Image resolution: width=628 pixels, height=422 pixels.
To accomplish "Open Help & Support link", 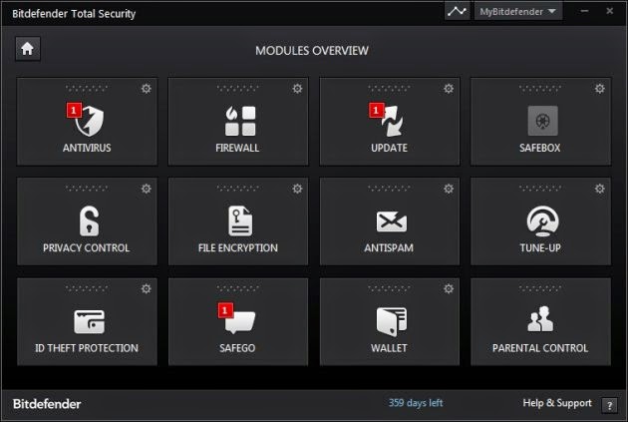I will click(557, 403).
